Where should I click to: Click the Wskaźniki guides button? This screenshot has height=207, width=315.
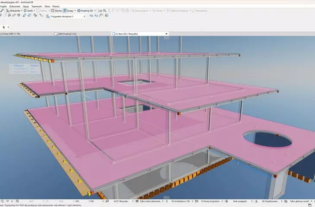[13, 11]
